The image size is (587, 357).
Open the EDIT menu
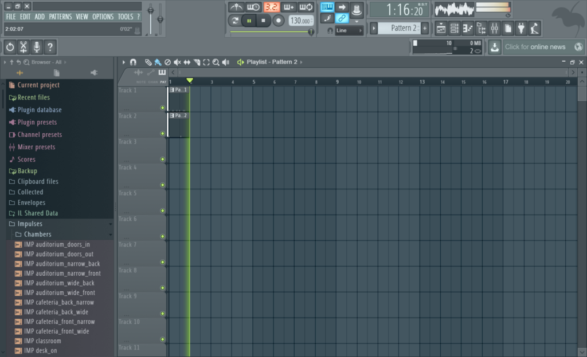(25, 17)
